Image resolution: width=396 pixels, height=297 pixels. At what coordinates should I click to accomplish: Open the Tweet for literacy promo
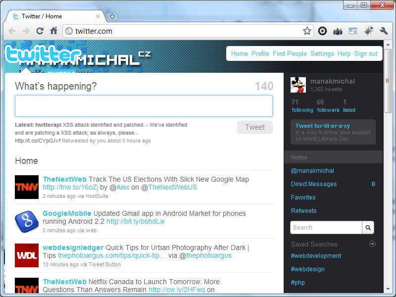333,132
